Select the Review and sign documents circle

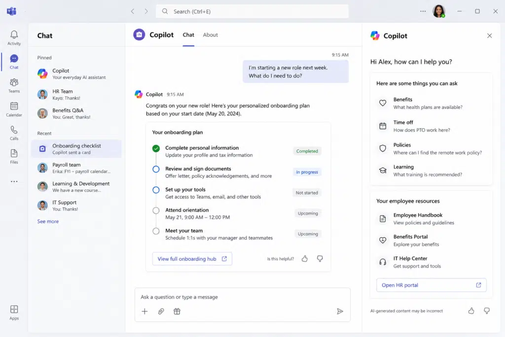pyautogui.click(x=156, y=169)
